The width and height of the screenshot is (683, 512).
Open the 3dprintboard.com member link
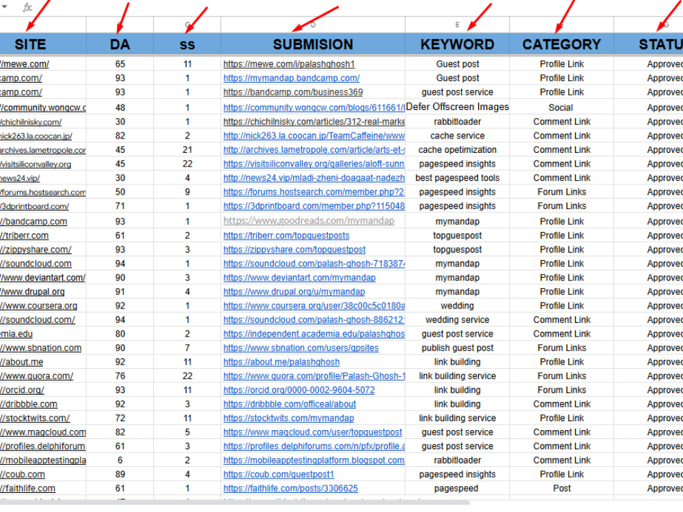(x=314, y=206)
